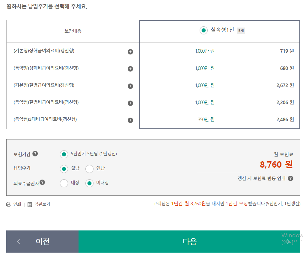Click the plus icon beside (특약형)질병비급여의료비(갱신형)
Screen dimensions: 303x255
(130, 103)
